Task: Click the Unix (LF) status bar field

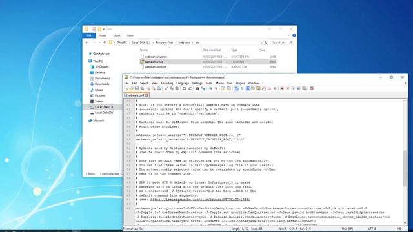Action: click(x=347, y=229)
